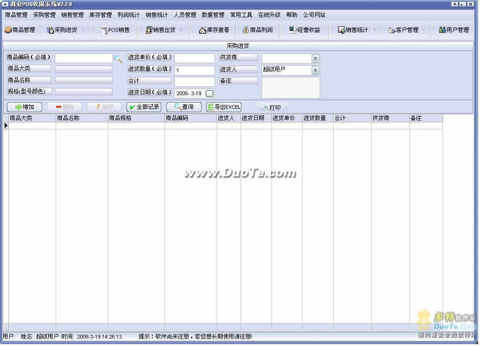Open 商品利润 profit view
Image resolution: width=480 pixels, height=346 pixels.
(x=257, y=30)
